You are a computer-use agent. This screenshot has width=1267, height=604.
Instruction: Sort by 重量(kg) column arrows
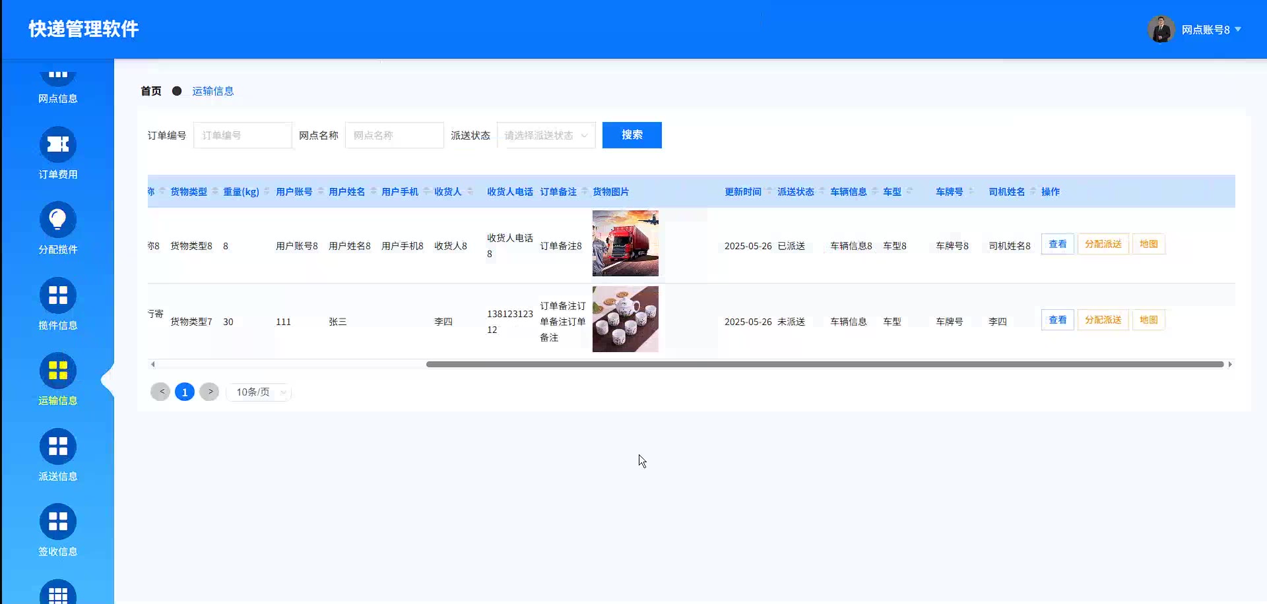pyautogui.click(x=267, y=192)
